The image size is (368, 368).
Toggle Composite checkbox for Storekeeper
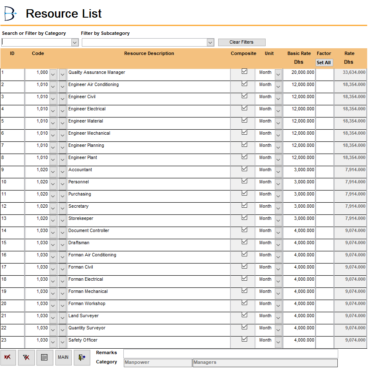pyautogui.click(x=244, y=217)
